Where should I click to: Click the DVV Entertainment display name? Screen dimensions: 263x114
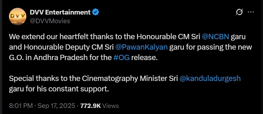point(60,12)
